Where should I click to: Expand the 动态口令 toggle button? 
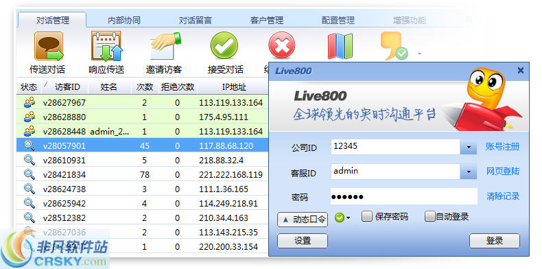click(303, 220)
